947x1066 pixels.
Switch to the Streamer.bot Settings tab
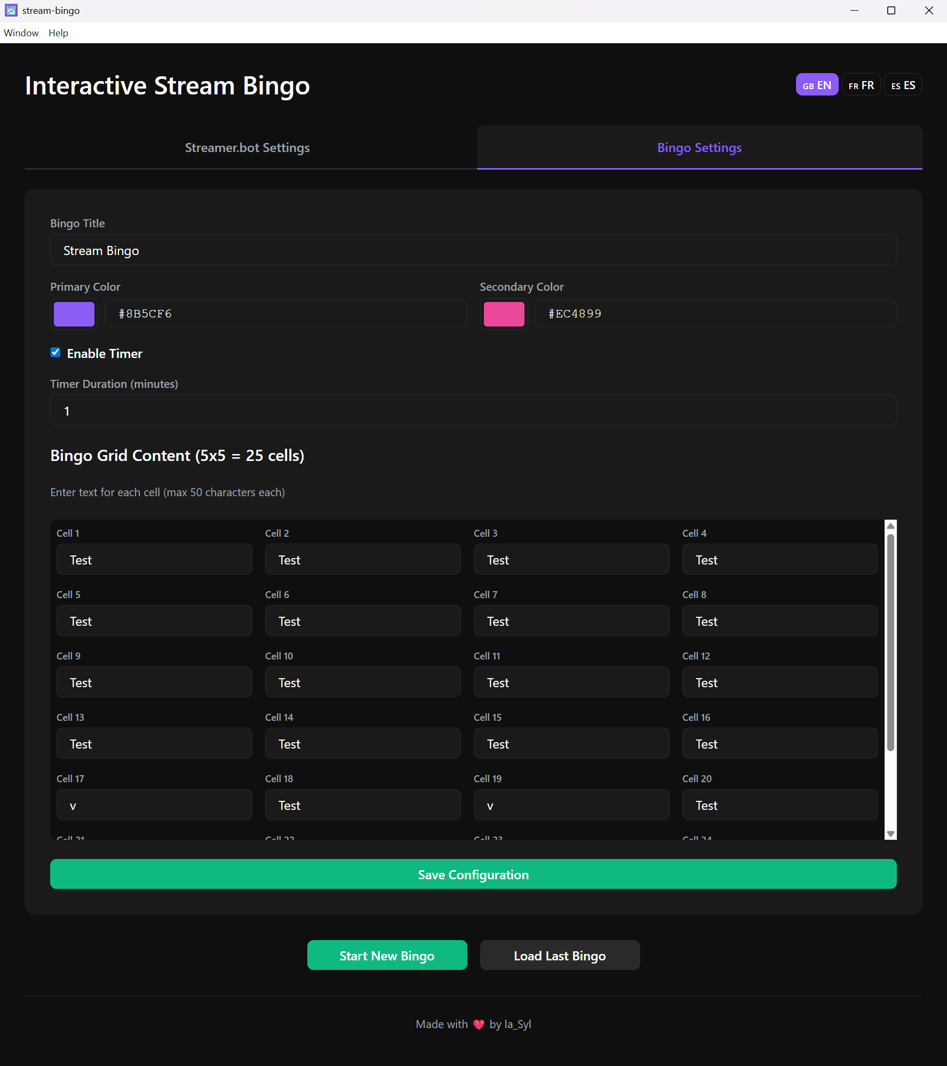tap(248, 148)
